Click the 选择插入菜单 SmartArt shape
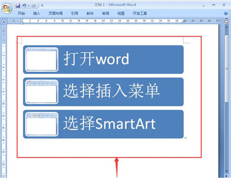This screenshot has width=231, height=178. coord(103,92)
